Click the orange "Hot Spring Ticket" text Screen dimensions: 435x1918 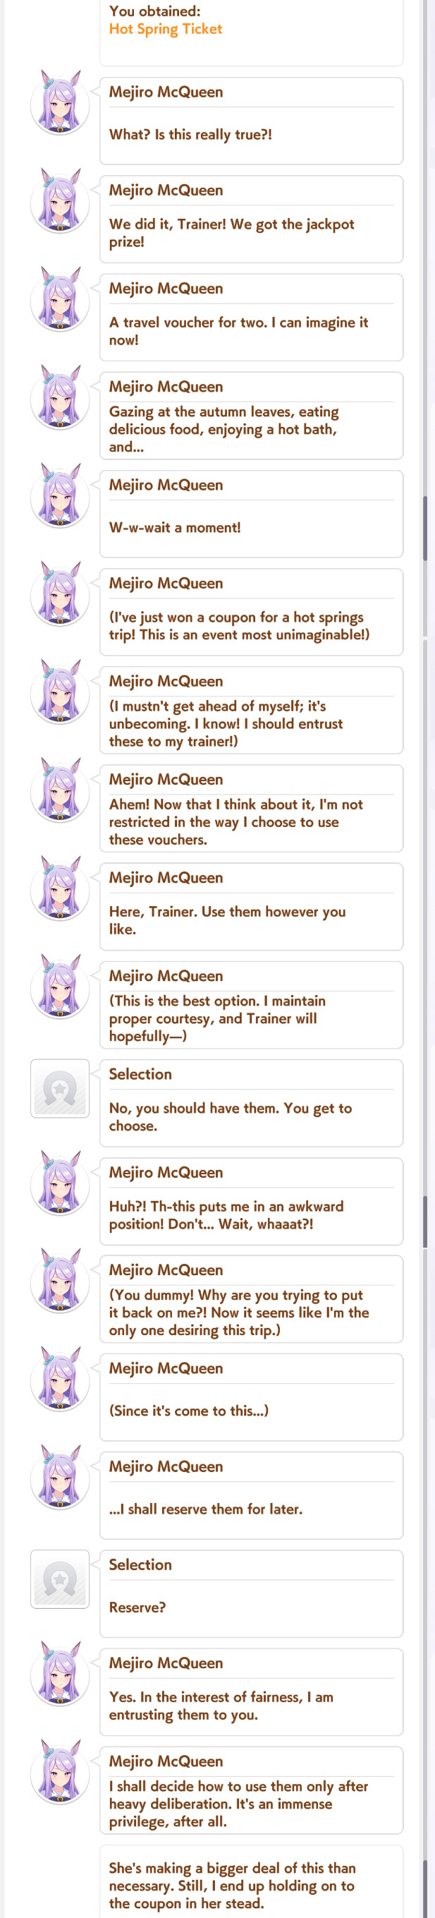(165, 29)
